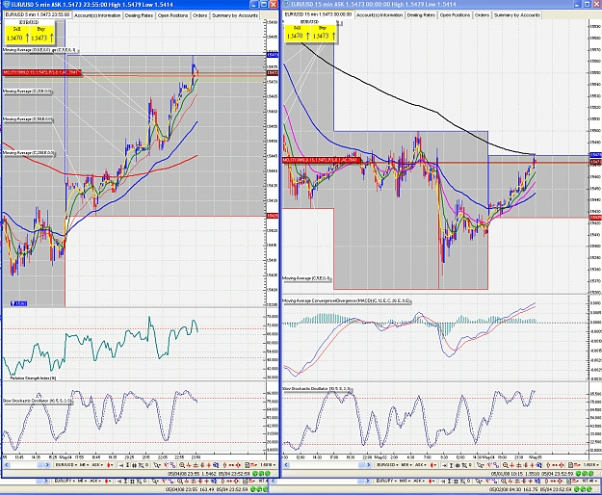The image size is (602, 495).
Task: Select Orders tab in 15 min window
Action: tap(483, 15)
